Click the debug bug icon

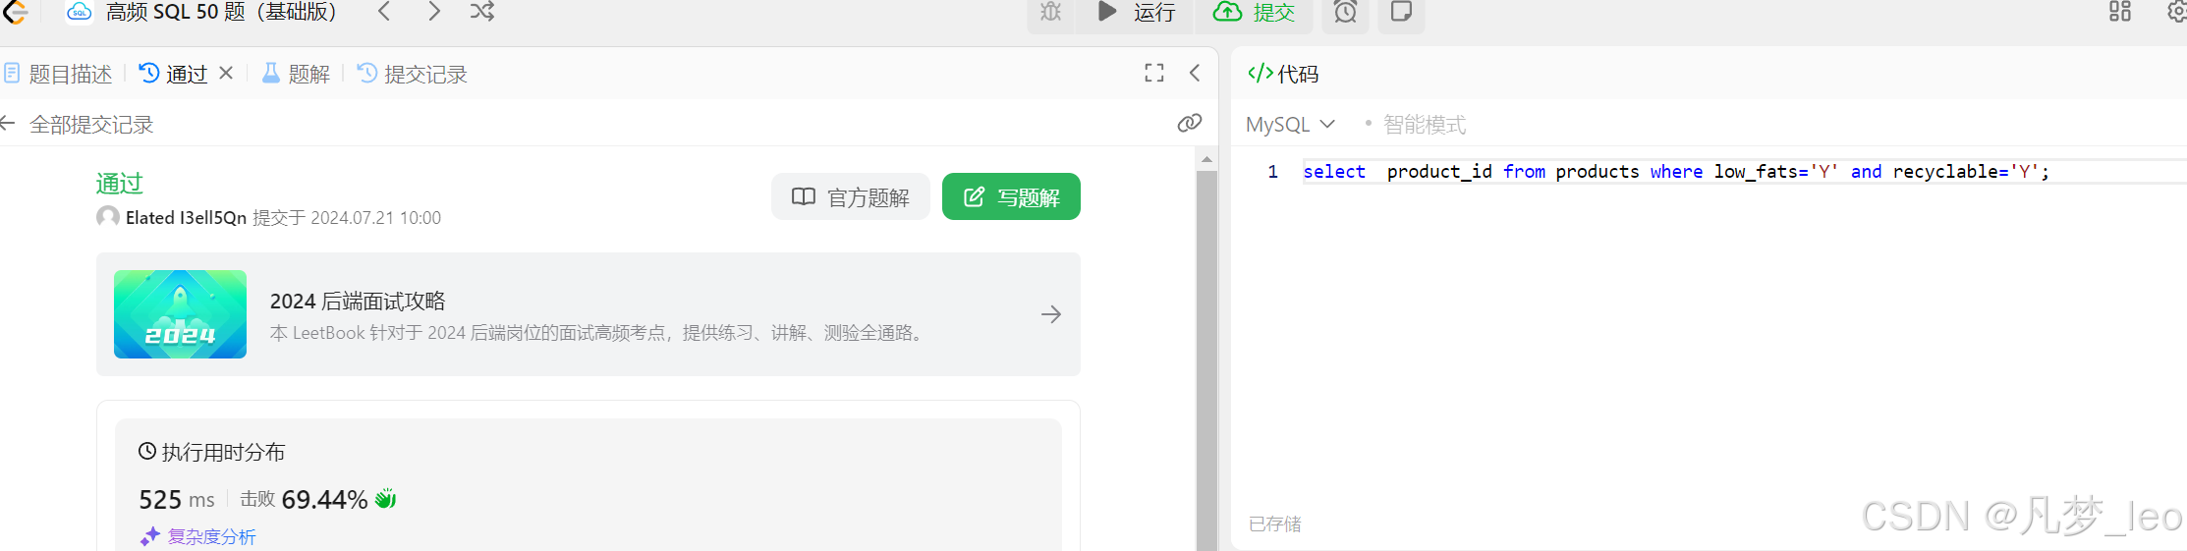tap(1051, 12)
